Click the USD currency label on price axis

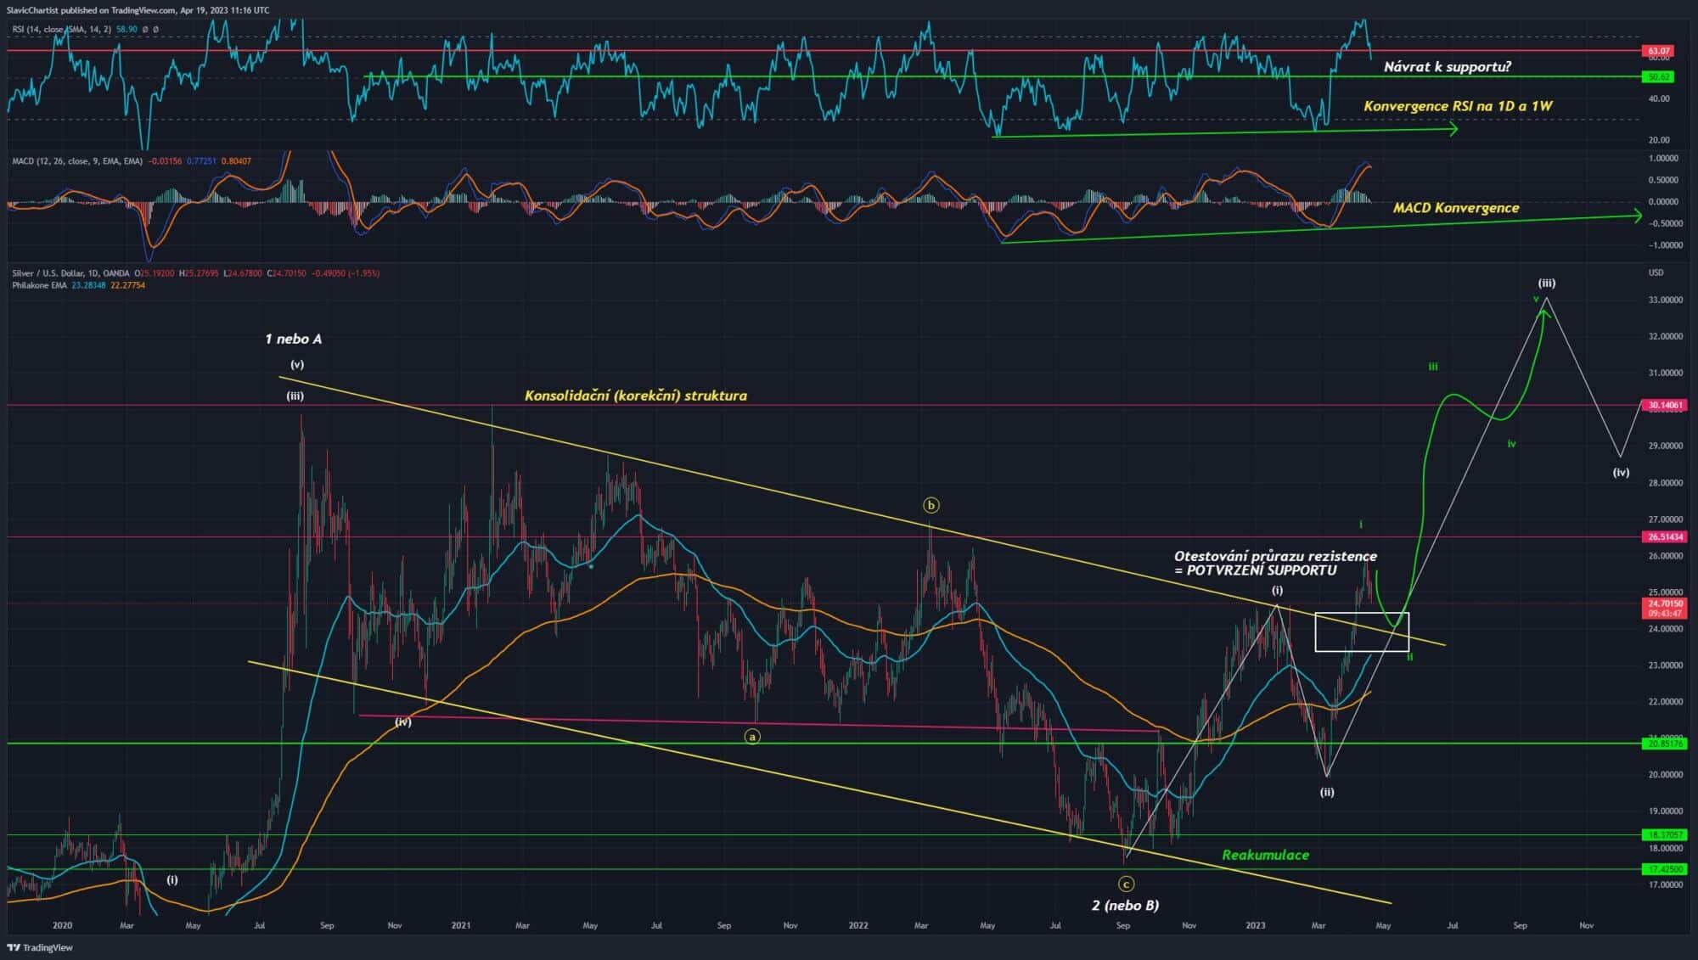tap(1656, 273)
